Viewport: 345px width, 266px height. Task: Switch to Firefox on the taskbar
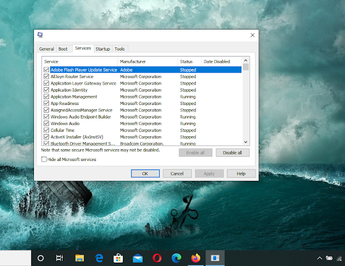point(196,258)
